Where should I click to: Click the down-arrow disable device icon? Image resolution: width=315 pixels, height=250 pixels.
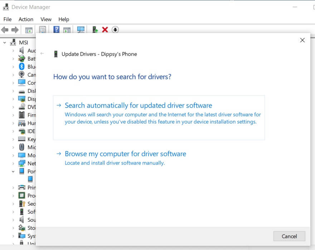(x=115, y=30)
